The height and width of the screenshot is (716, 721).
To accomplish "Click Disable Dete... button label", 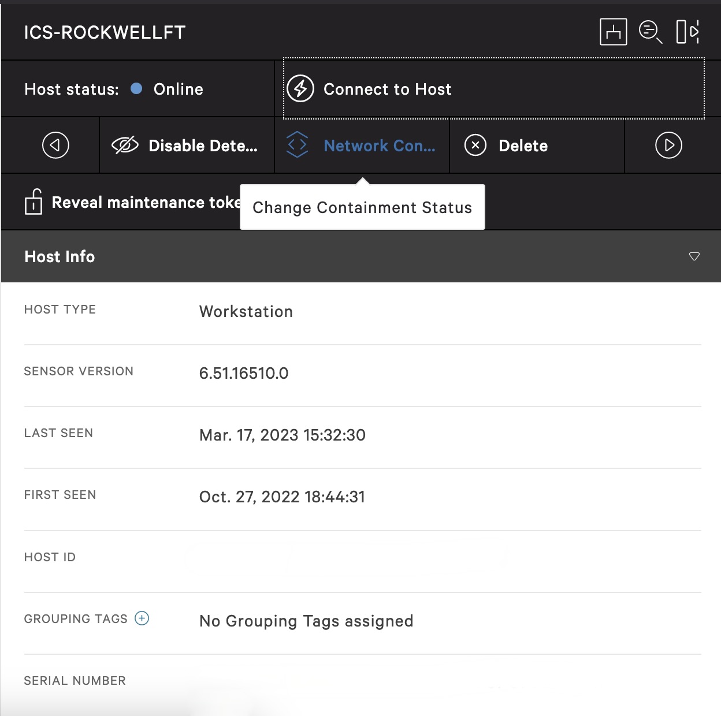I will pyautogui.click(x=203, y=146).
